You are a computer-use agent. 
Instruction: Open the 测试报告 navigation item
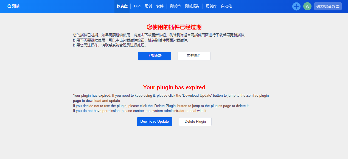click(192, 6)
